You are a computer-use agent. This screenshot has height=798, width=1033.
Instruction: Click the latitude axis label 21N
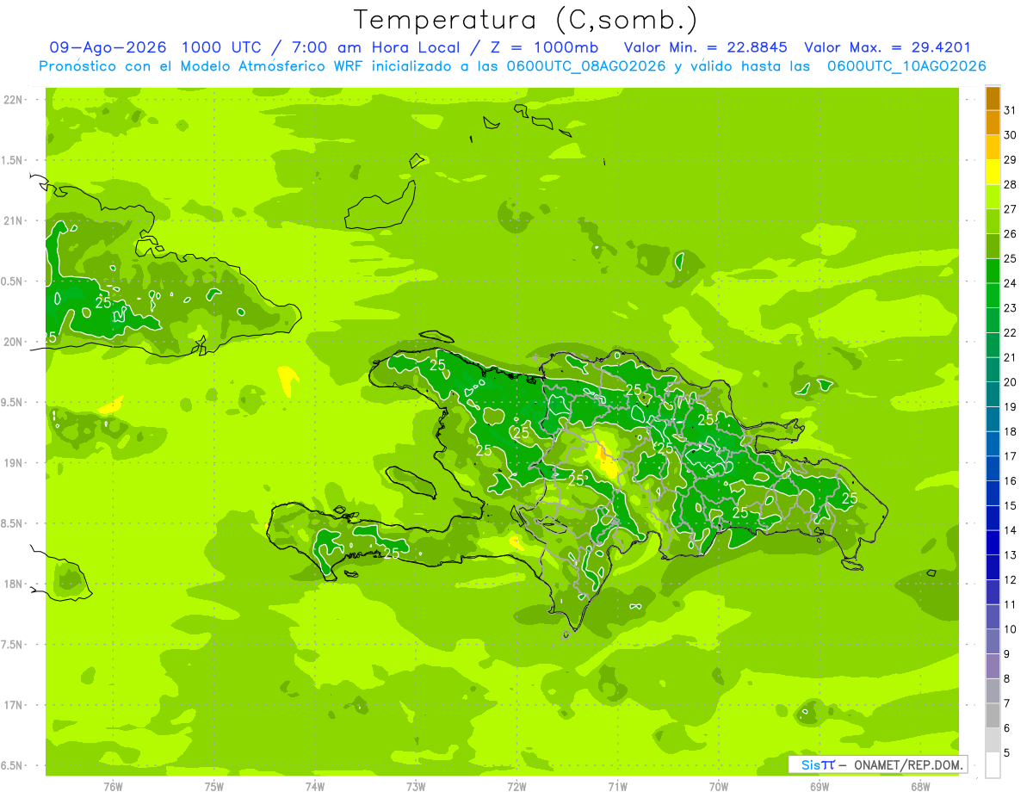[15, 221]
